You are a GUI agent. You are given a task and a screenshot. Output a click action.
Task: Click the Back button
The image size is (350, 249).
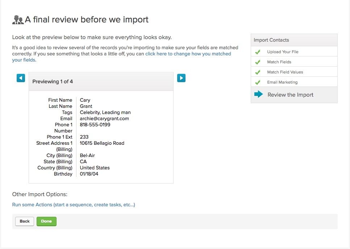point(25,221)
